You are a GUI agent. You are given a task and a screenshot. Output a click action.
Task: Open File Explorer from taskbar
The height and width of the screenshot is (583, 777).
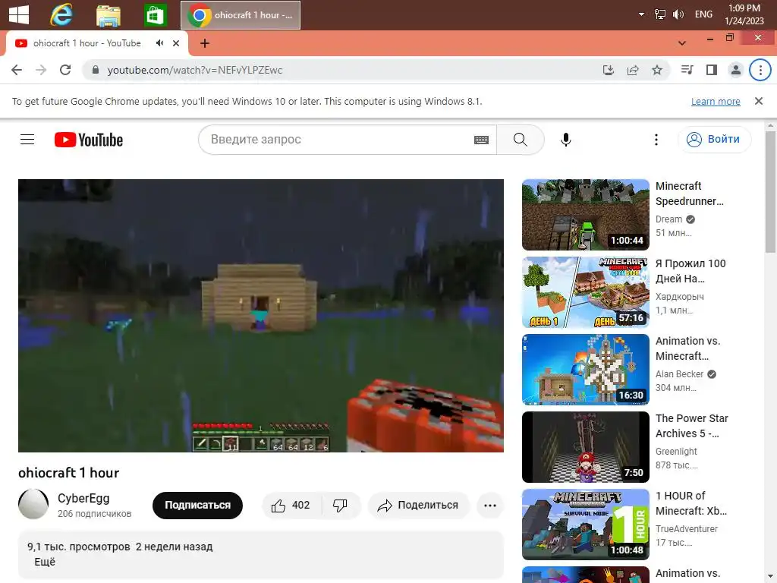pyautogui.click(x=108, y=15)
